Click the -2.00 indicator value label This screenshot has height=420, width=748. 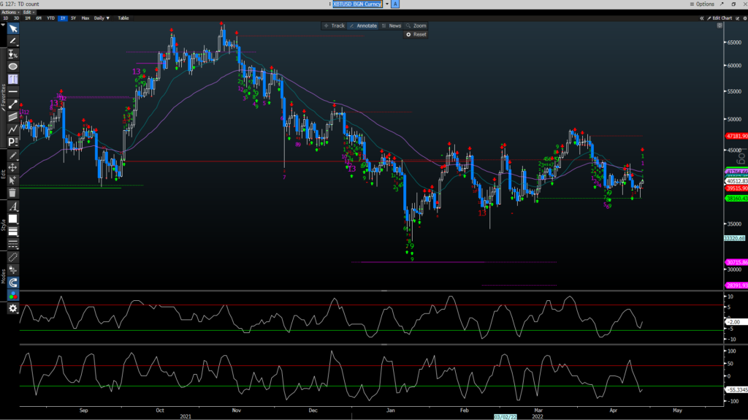click(x=736, y=322)
